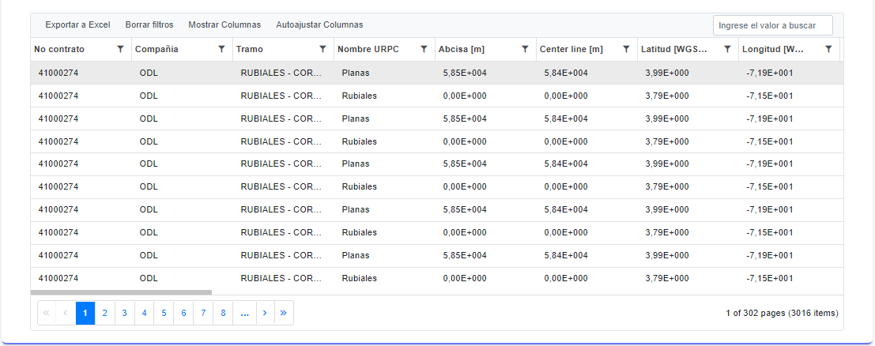This screenshot has height=346, width=875.
Task: Click the Tramo column filter funnel
Action: pyautogui.click(x=322, y=49)
